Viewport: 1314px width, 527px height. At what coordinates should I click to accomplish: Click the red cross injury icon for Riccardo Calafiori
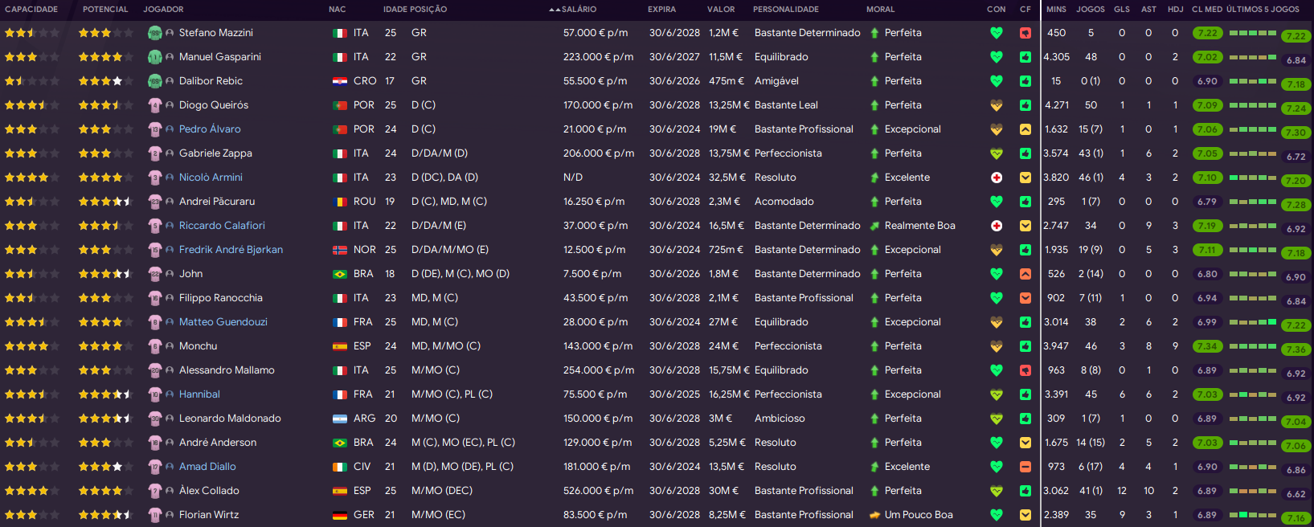pos(997,226)
